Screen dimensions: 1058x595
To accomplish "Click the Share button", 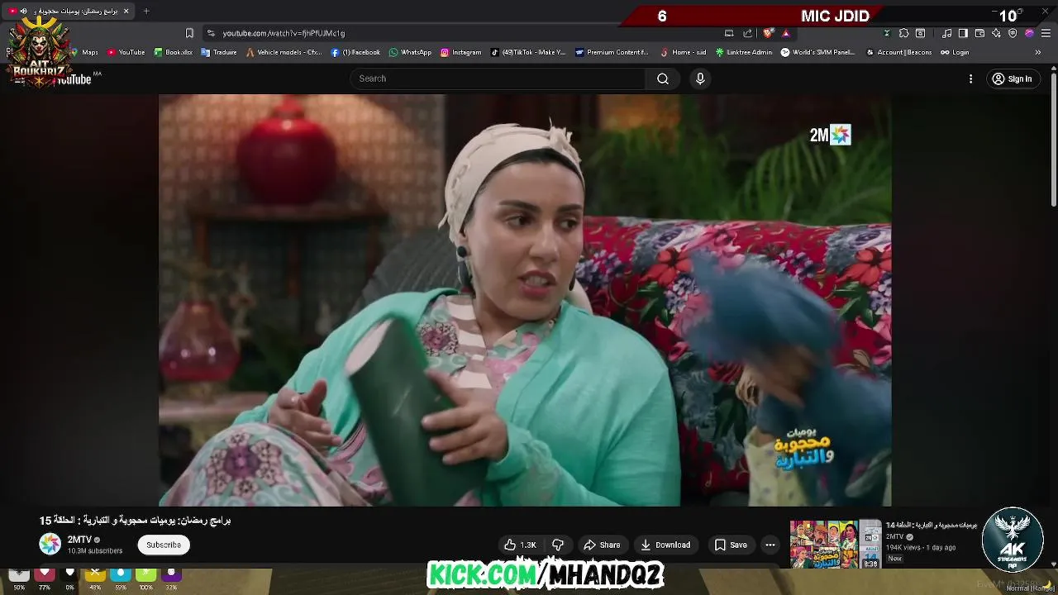I will click(x=602, y=545).
